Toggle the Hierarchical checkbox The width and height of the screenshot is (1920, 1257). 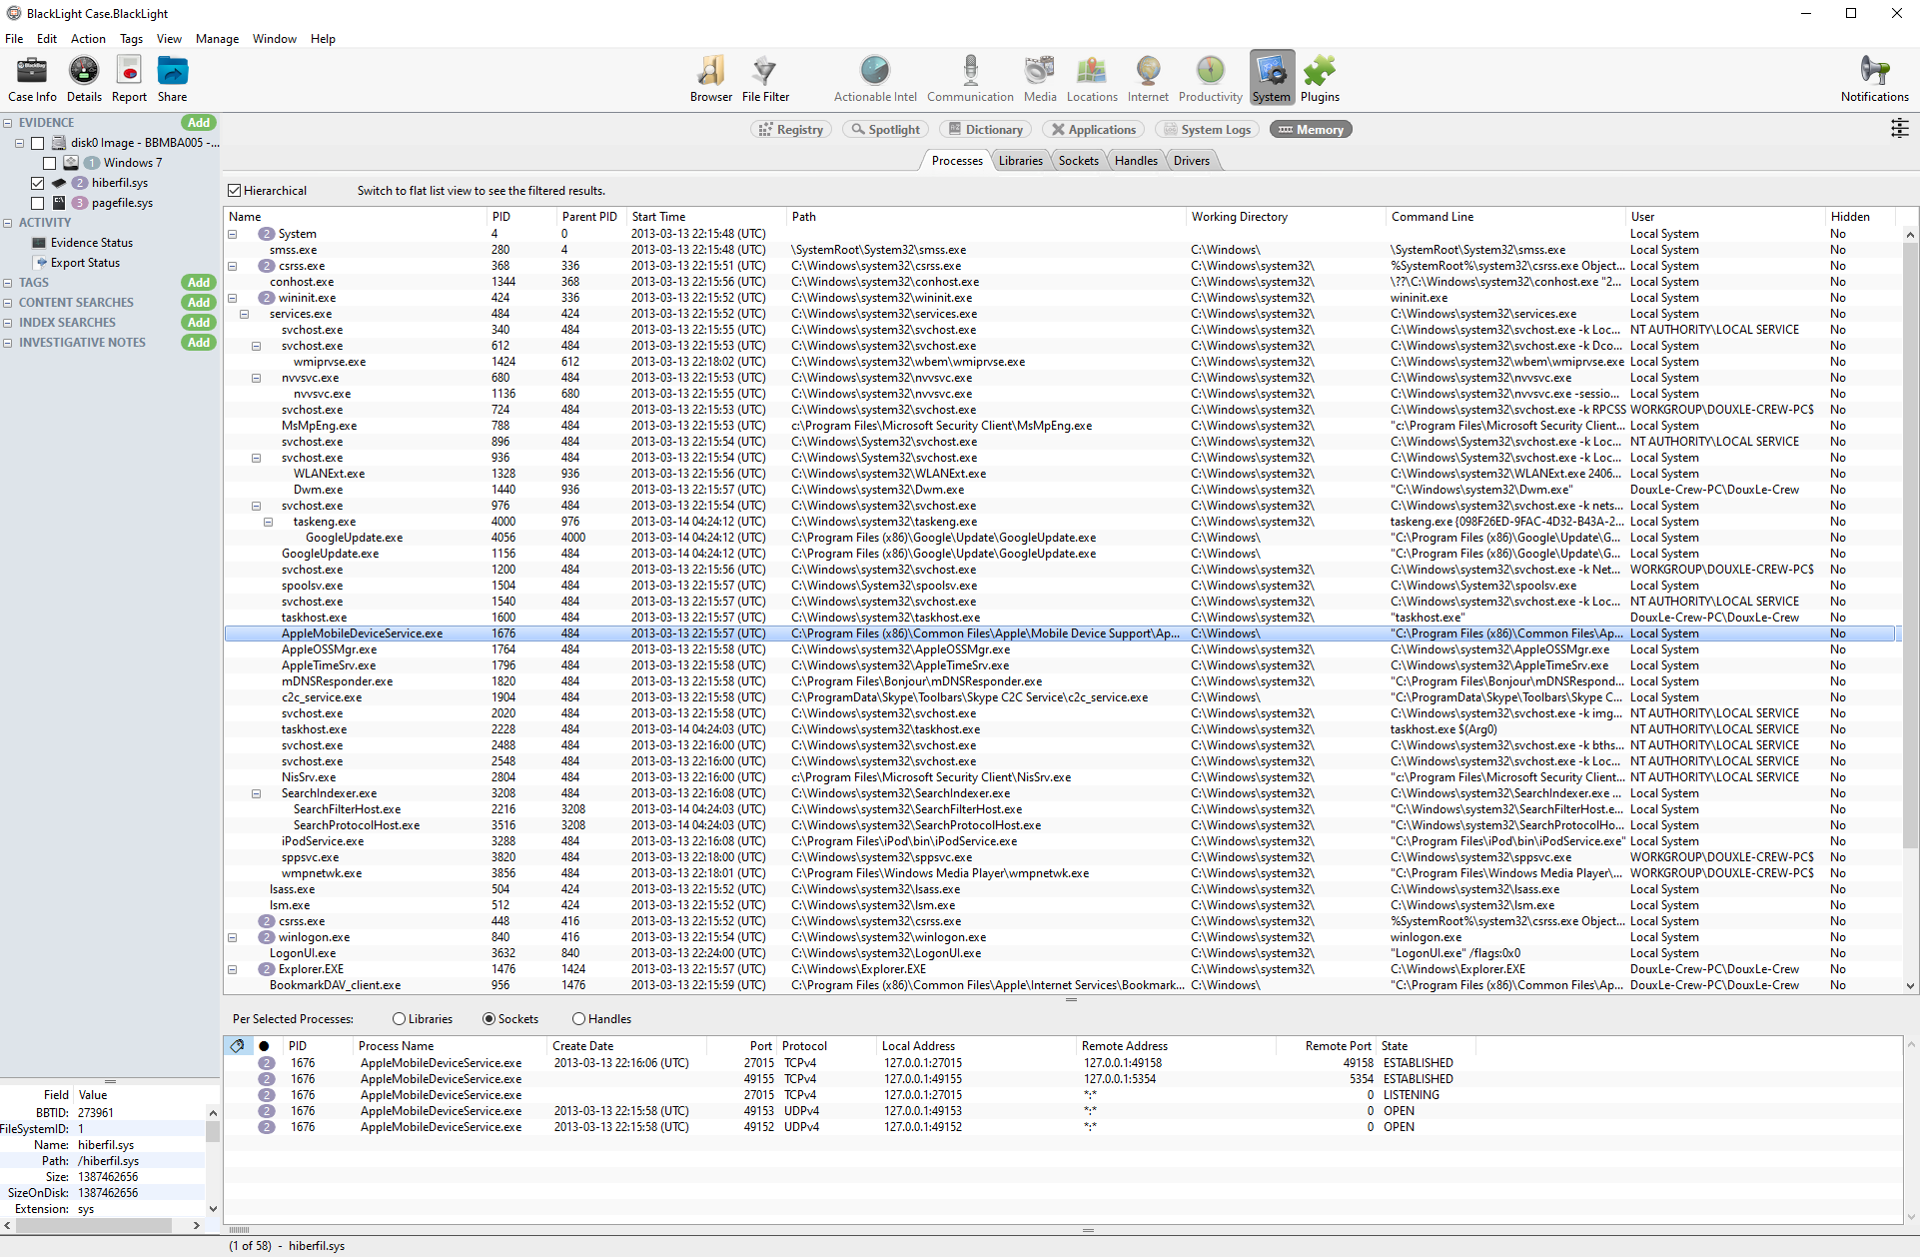point(235,191)
